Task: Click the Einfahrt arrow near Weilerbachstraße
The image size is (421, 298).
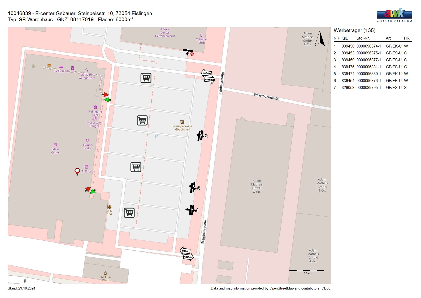Action: 206,73
